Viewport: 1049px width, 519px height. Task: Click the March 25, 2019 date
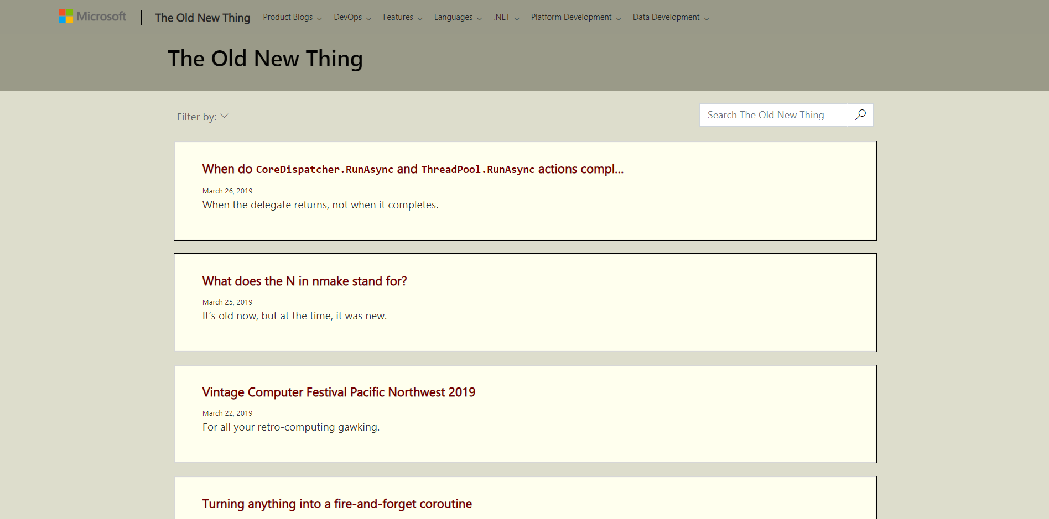tap(227, 302)
